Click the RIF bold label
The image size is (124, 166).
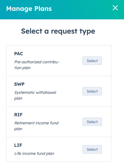[18, 115]
